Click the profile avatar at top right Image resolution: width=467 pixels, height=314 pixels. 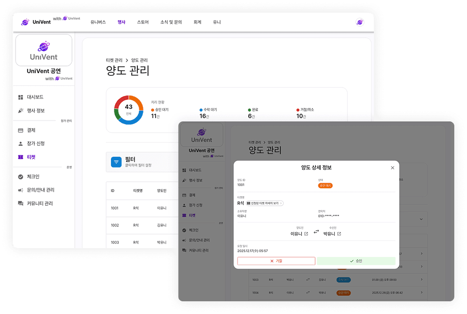click(360, 22)
